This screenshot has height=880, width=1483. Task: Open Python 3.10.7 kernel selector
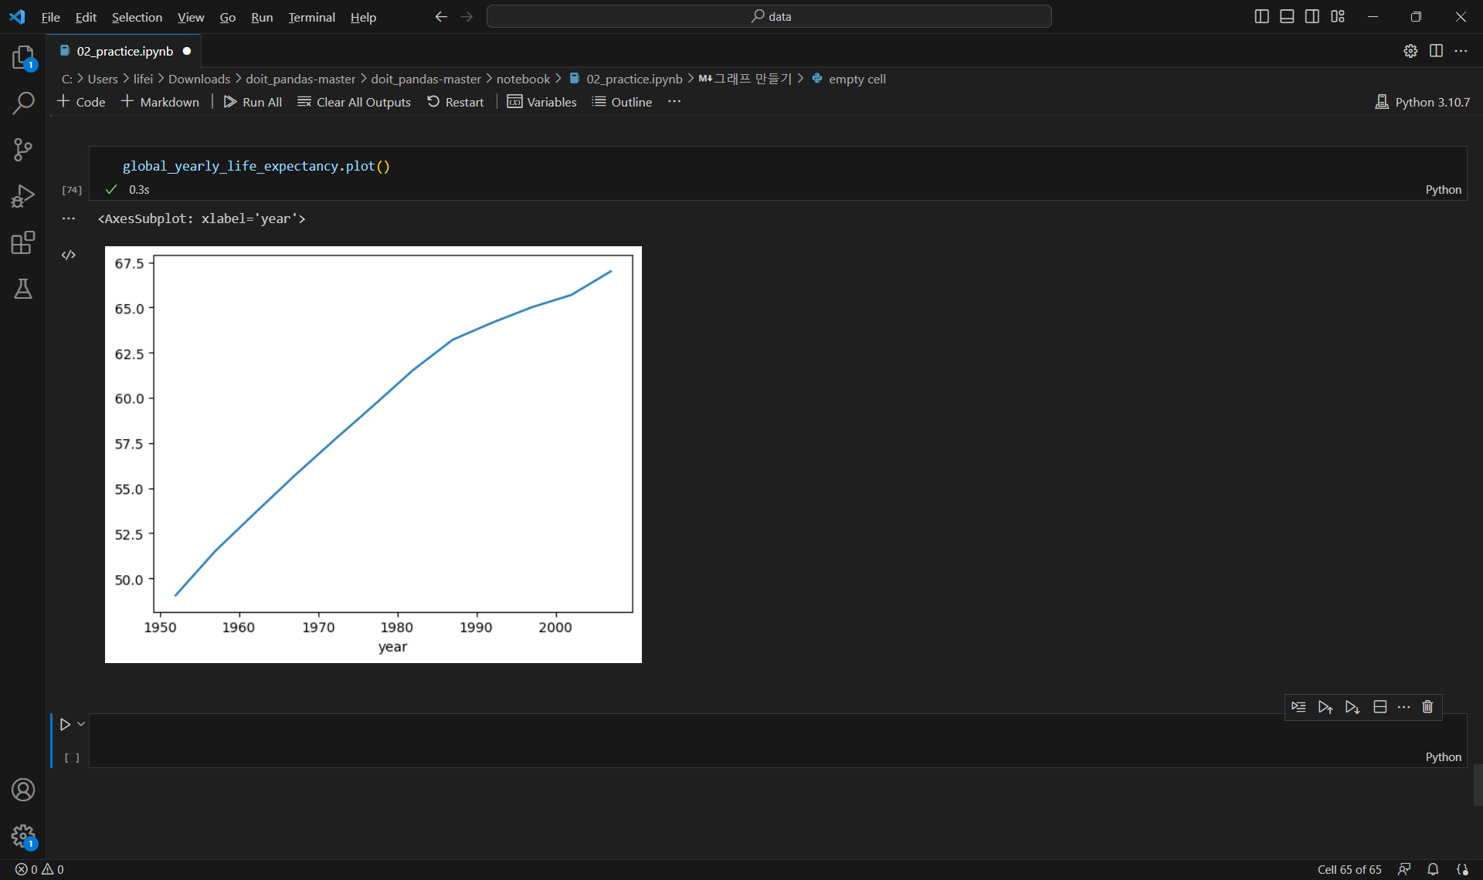pyautogui.click(x=1423, y=102)
